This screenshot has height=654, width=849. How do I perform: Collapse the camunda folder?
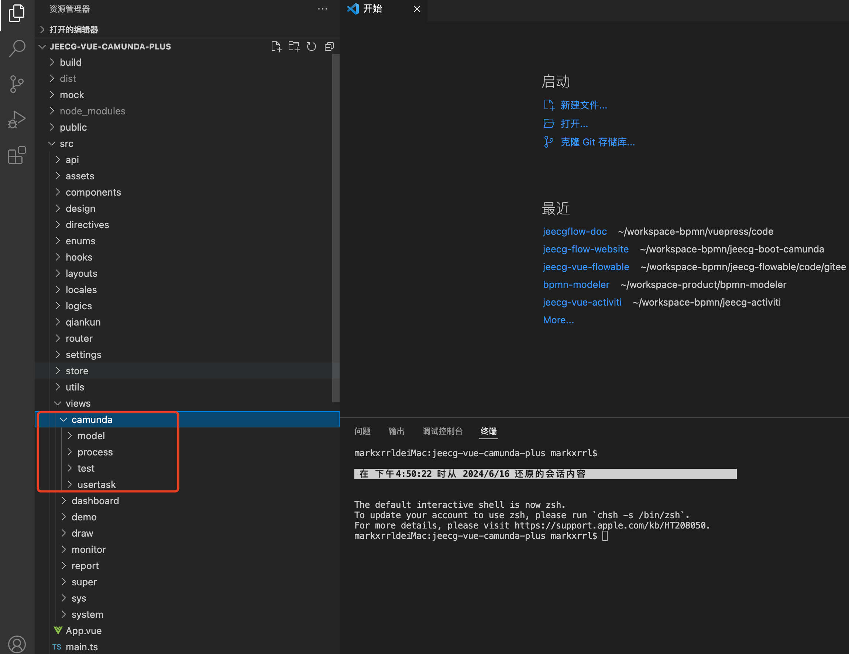[x=187, y=420]
